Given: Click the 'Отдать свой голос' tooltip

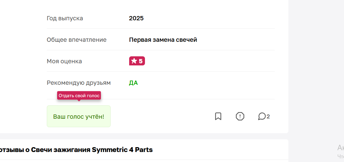Looking at the screenshot, I should tap(79, 96).
